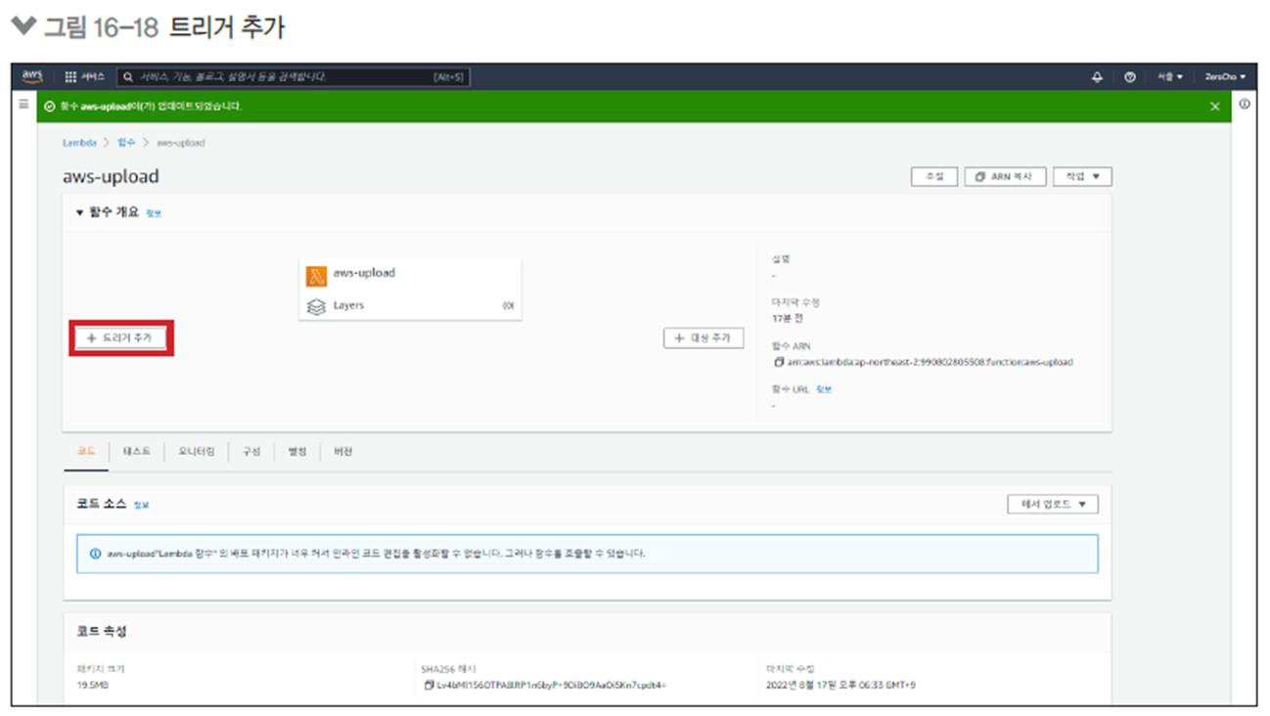Open the 작업 dropdown button
The image size is (1270, 716).
point(1082,177)
